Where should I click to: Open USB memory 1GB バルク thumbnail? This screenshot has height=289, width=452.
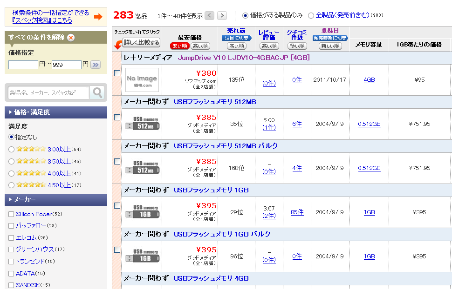(143, 256)
